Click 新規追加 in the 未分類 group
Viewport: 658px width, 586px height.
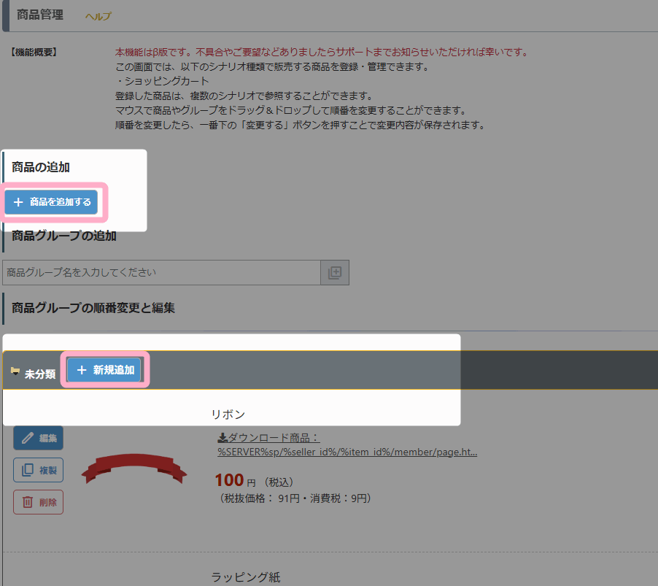(x=104, y=370)
